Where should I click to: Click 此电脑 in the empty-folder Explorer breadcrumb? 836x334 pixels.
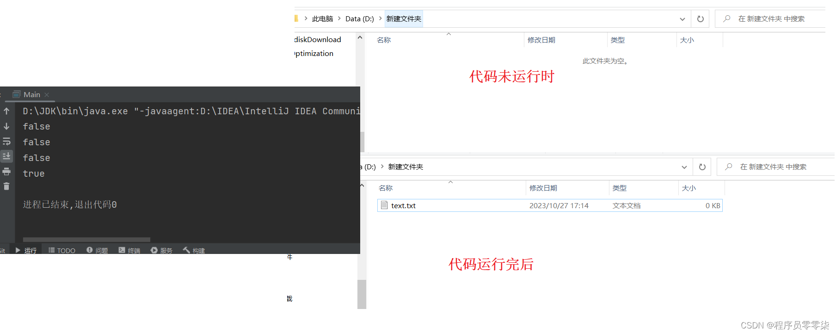(x=322, y=19)
